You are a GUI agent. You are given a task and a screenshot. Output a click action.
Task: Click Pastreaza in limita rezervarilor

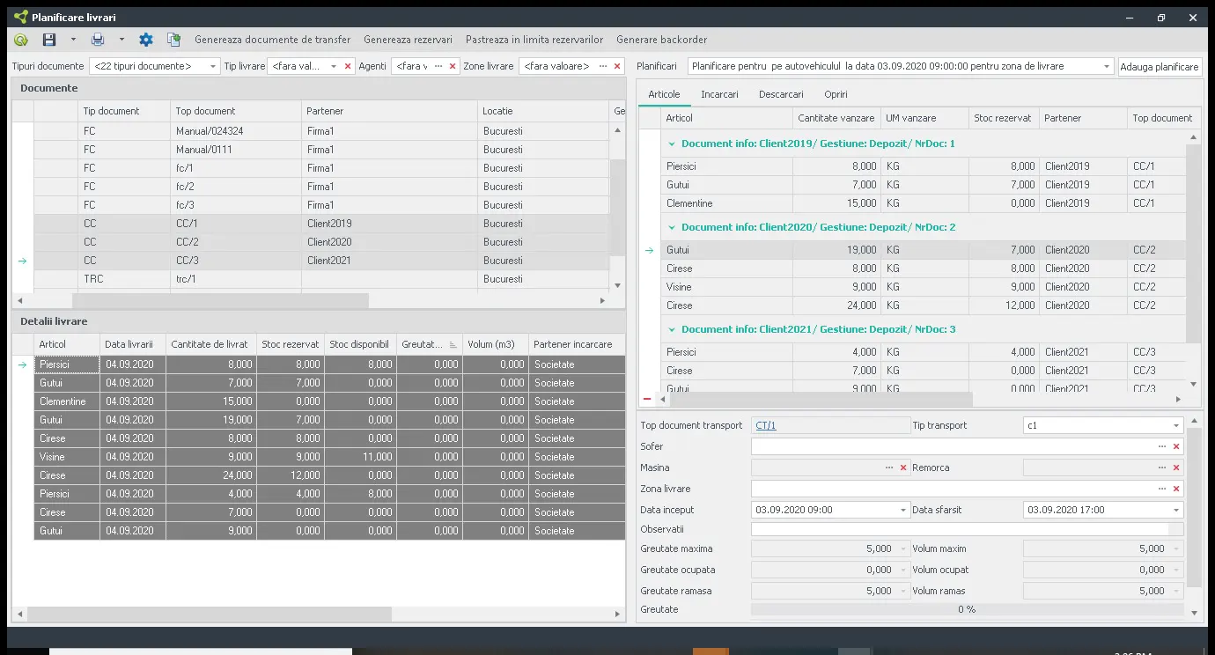534,40
